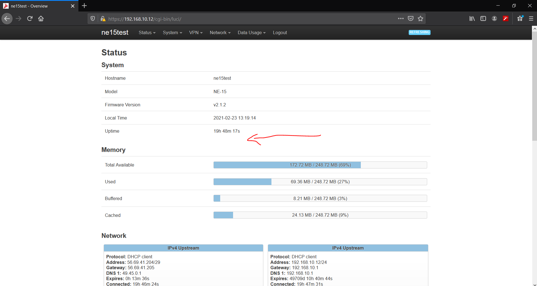
Task: Click the hostname value ne15test
Action: coord(222,78)
